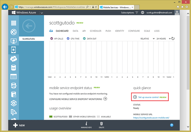Refresh the dashboard chart
191x132 pixels.
173,38
